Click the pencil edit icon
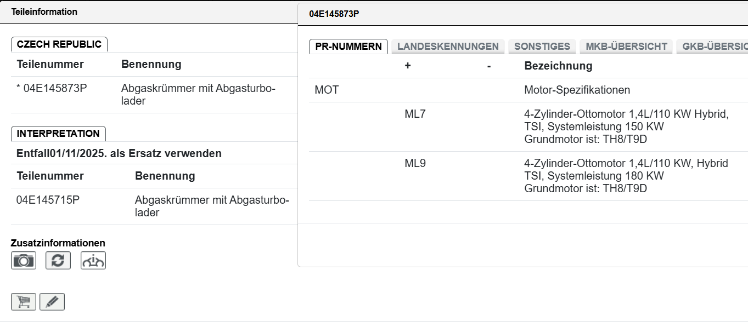The width and height of the screenshot is (748, 322). (x=52, y=302)
